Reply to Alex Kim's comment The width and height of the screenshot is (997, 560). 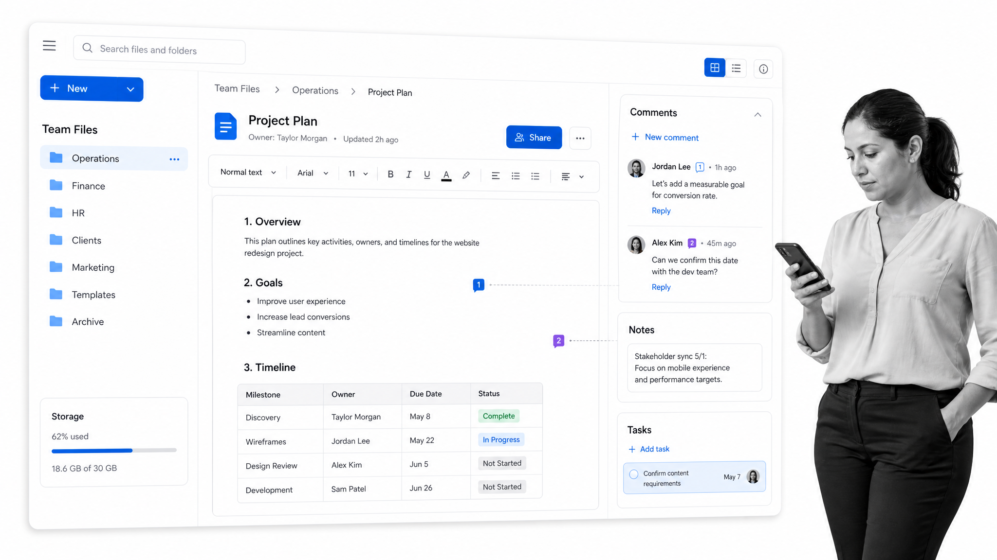pyautogui.click(x=661, y=287)
